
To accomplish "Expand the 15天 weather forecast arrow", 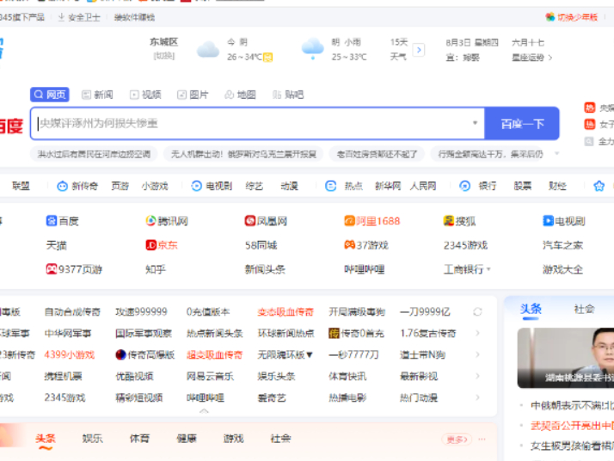I will 419,50.
